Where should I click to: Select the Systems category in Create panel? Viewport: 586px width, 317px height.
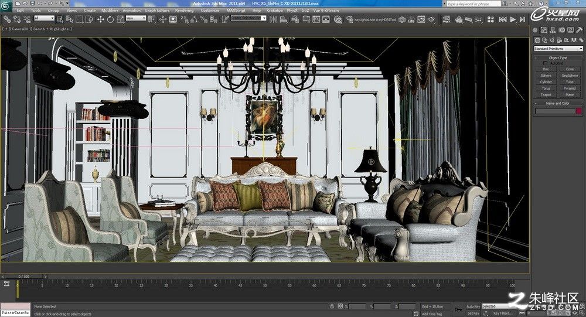[581, 40]
